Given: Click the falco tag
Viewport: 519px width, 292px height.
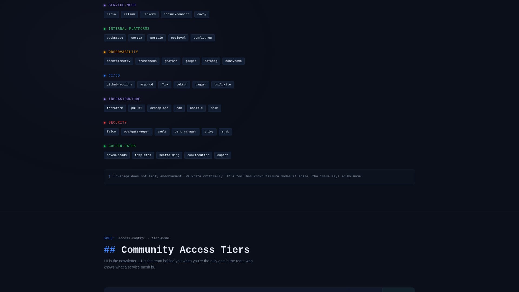Looking at the screenshot, I should click(x=111, y=132).
